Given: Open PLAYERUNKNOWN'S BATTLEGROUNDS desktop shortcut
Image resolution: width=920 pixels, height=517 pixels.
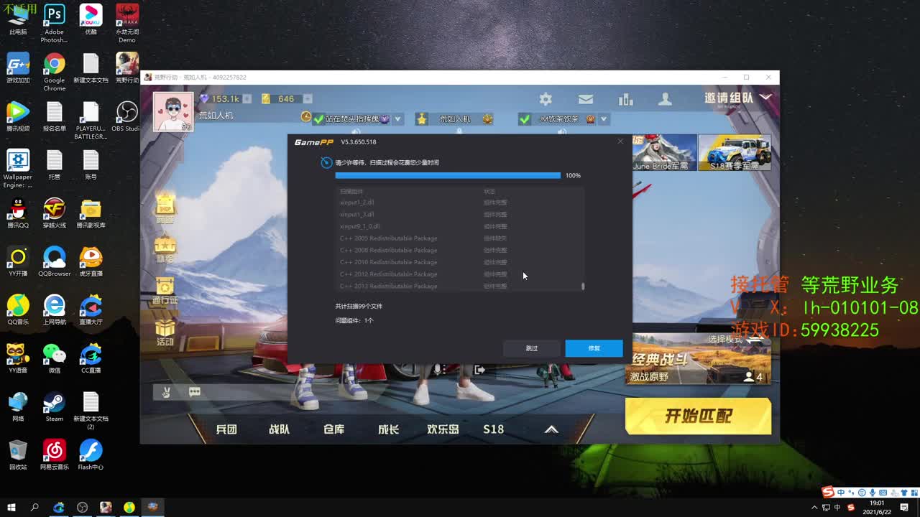Looking at the screenshot, I should pos(91,120).
